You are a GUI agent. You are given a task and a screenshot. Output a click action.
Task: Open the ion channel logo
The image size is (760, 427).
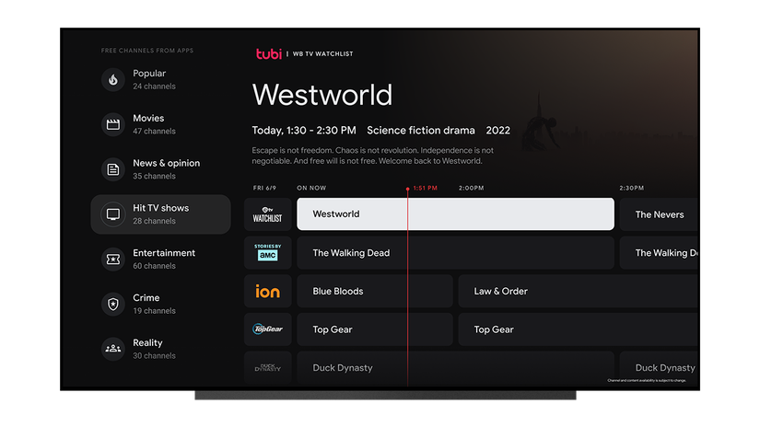click(267, 291)
